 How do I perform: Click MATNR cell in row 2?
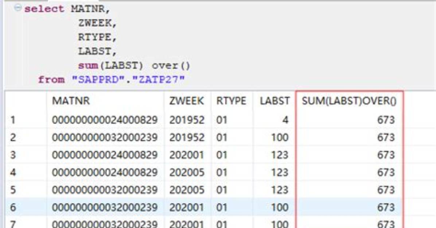[x=105, y=137]
